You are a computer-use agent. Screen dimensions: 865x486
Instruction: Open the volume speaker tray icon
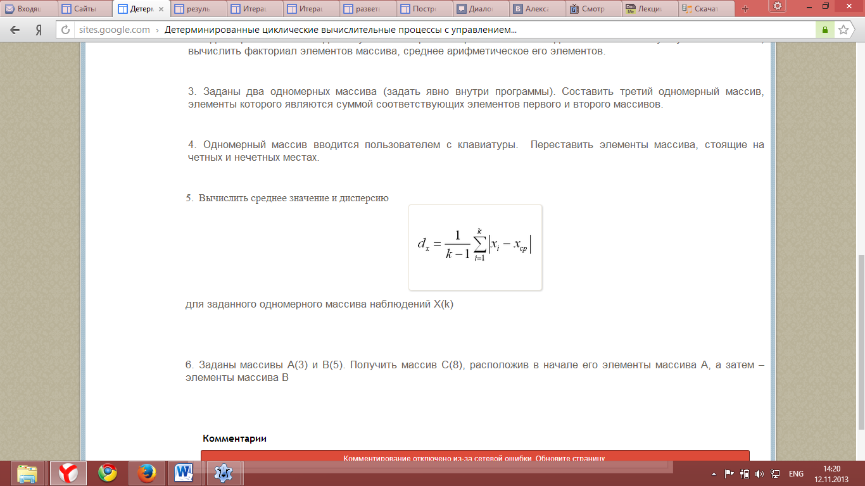[759, 473]
